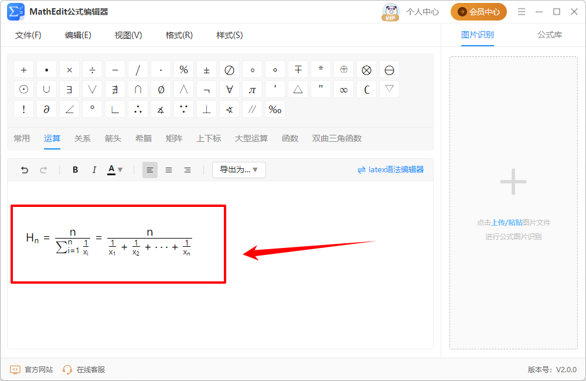Switch to latex语法编辑器
The width and height of the screenshot is (586, 381).
click(x=390, y=170)
